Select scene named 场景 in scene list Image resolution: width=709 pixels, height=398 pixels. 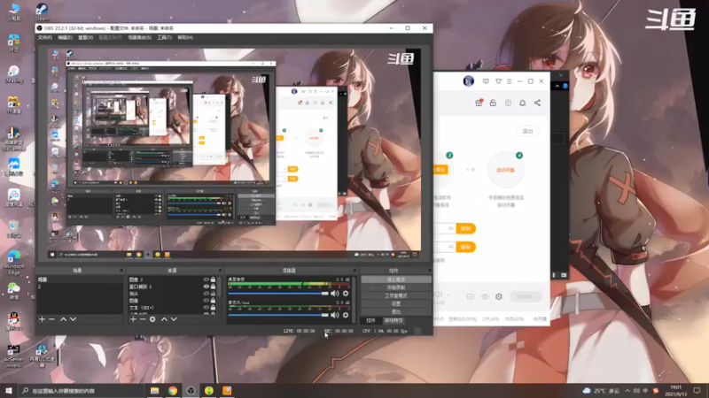(79, 279)
